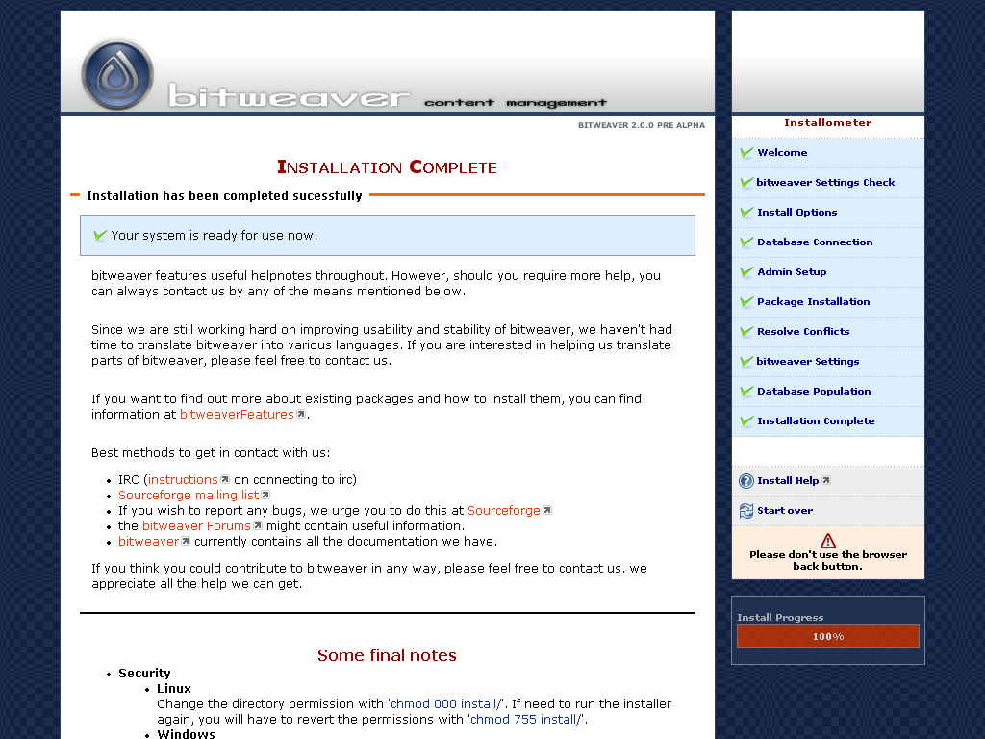The width and height of the screenshot is (985, 739).
Task: Click external-link icon after bug-report Sourceforge link
Action: (x=547, y=510)
